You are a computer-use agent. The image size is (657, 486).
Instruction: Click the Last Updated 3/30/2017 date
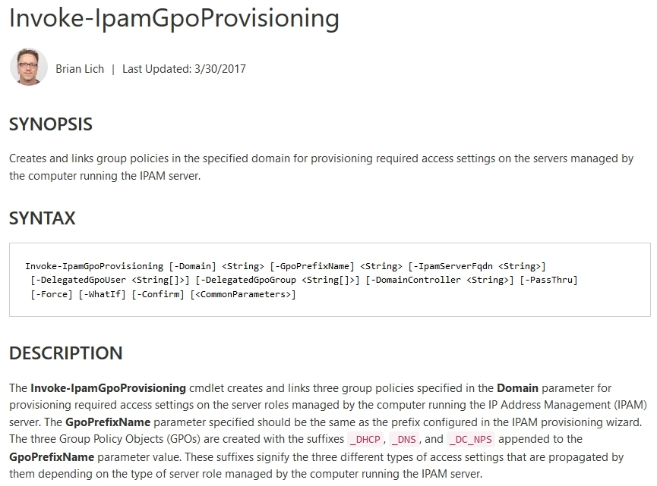click(x=184, y=68)
